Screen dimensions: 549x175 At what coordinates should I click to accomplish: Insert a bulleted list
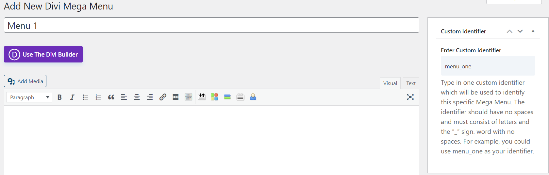point(85,97)
